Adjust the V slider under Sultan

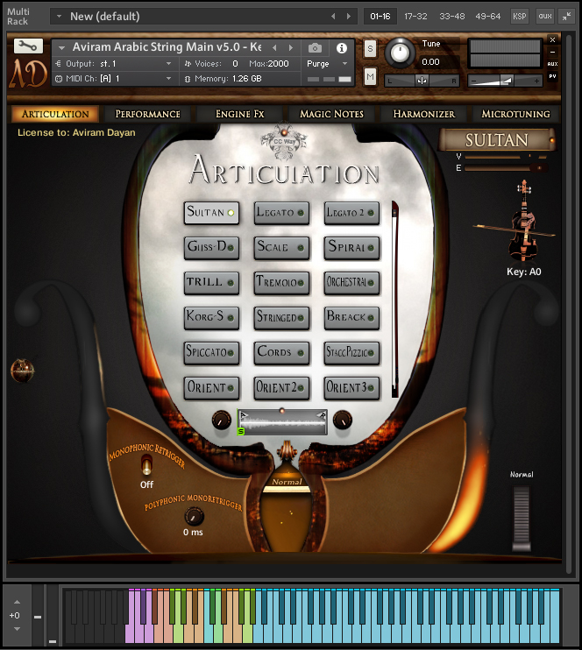coord(505,157)
